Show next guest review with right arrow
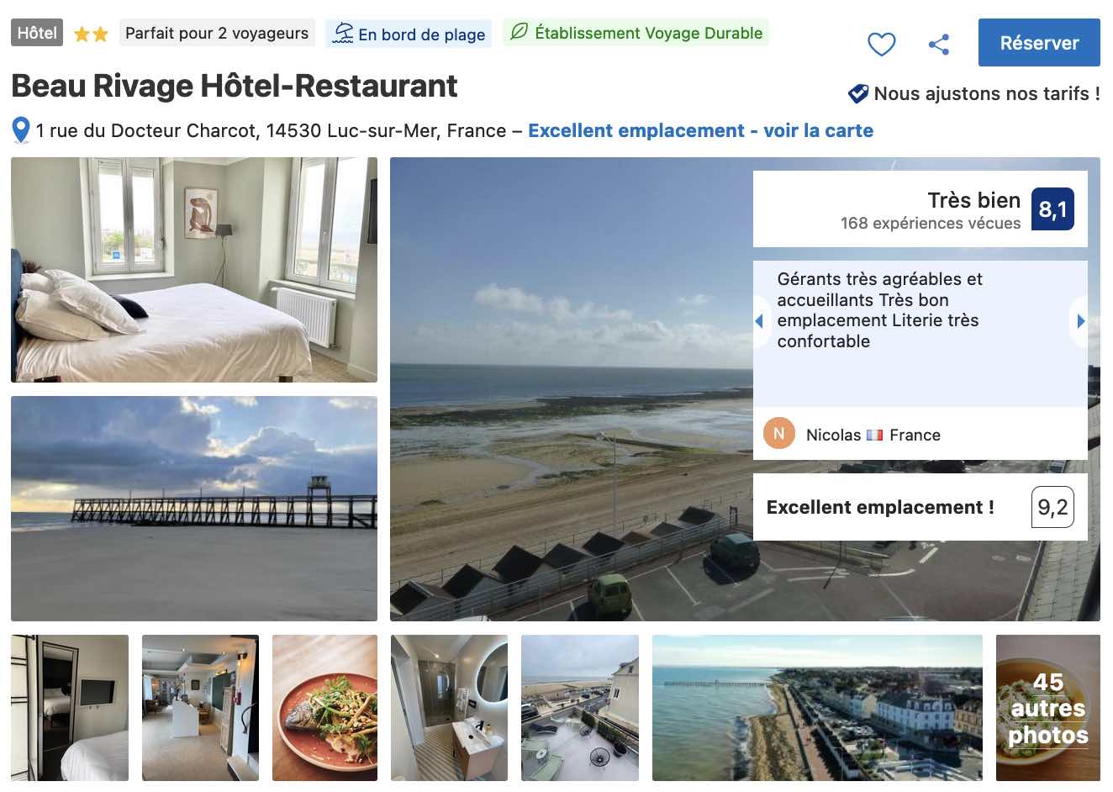Image resolution: width=1113 pixels, height=792 pixels. (1080, 321)
